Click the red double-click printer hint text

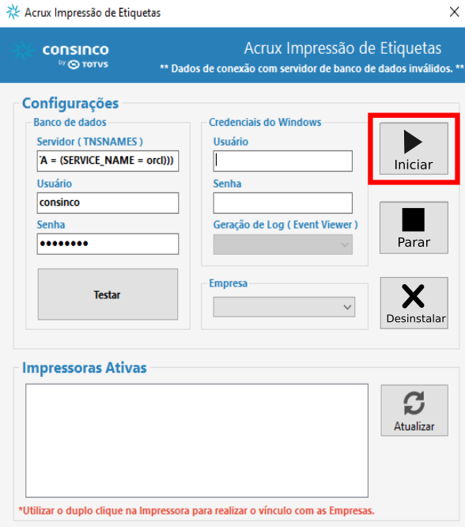[196, 510]
